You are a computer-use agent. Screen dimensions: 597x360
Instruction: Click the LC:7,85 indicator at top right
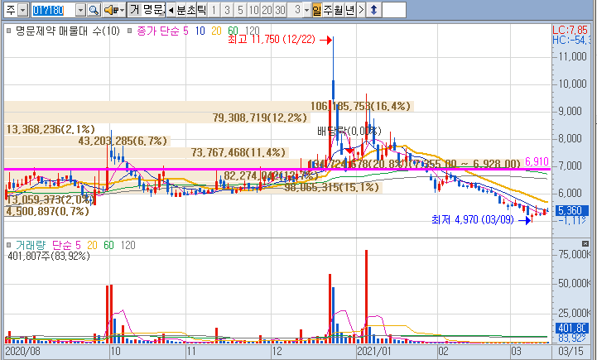(x=571, y=30)
